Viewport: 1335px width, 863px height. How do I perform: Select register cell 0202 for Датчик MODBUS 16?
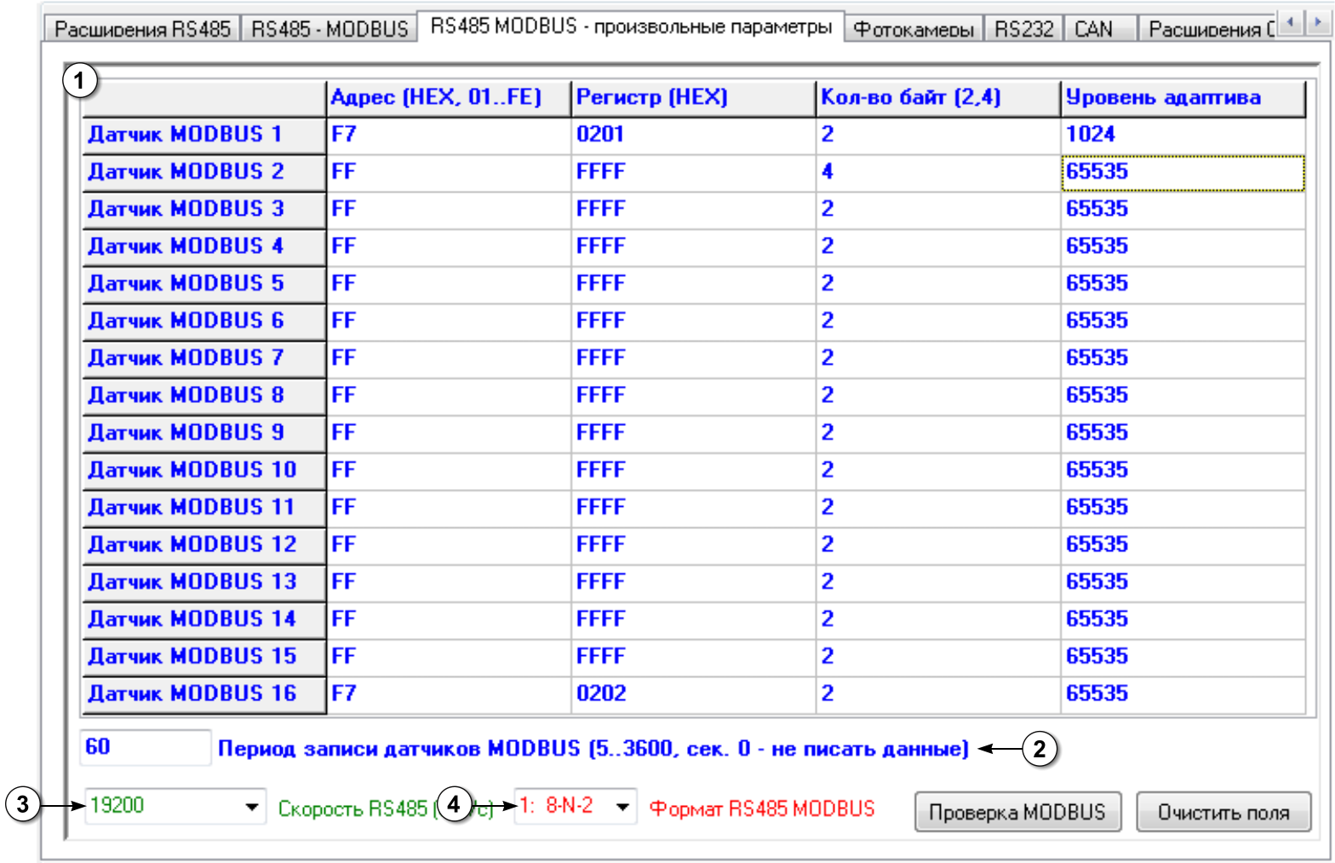point(694,694)
